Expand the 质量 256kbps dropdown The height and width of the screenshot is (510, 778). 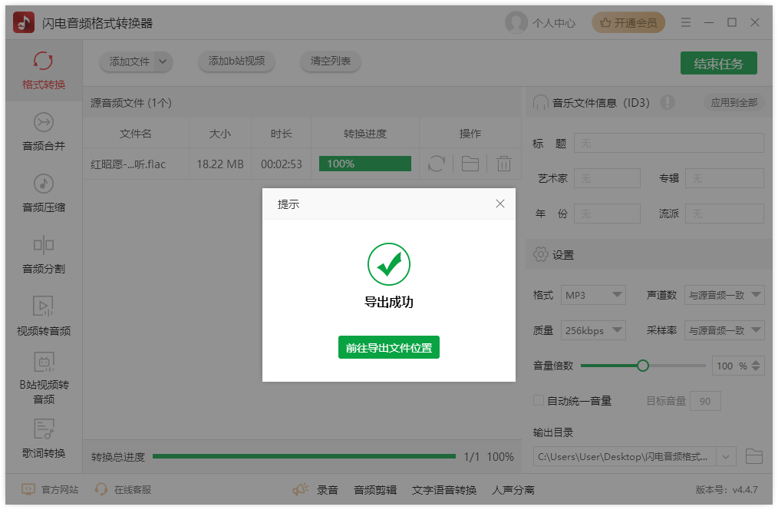coord(593,330)
